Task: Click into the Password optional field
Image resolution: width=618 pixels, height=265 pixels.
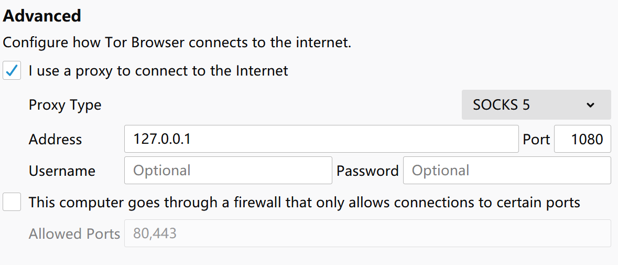Action: pyautogui.click(x=507, y=171)
